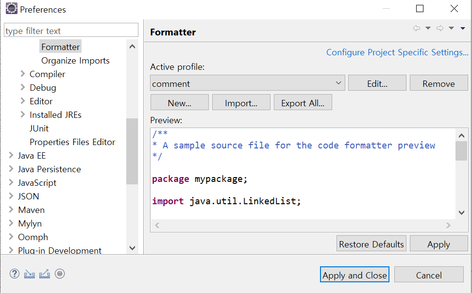The height and width of the screenshot is (293, 472).
Task: Open Configure Project Specific Settings link
Action: [x=397, y=52]
